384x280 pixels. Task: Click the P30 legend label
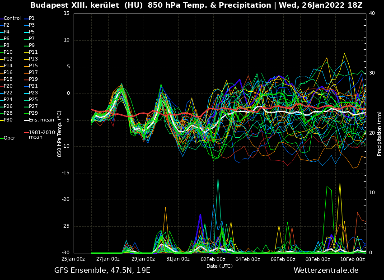8,120
